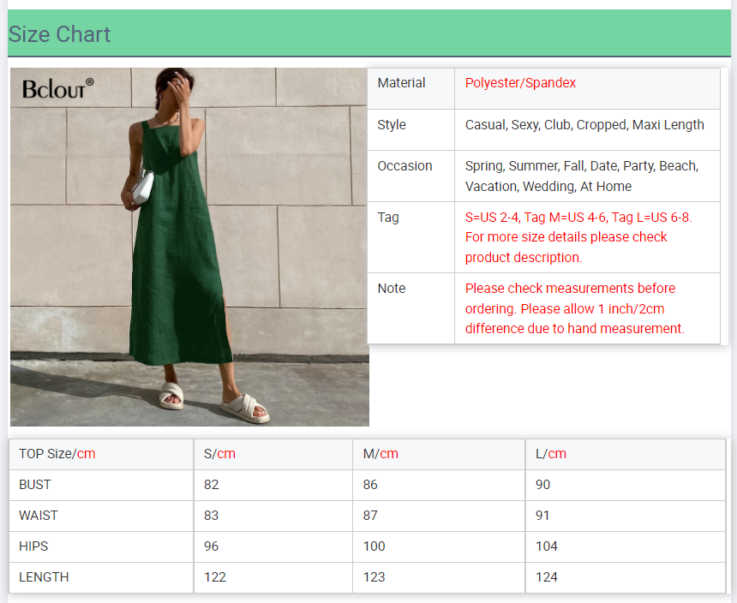Screen dimensions: 737x603
Task: Click the Material label cell
Action: [401, 83]
